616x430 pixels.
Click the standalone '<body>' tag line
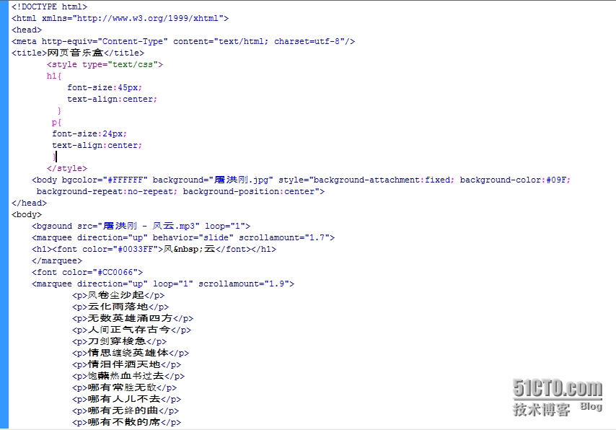tap(27, 214)
